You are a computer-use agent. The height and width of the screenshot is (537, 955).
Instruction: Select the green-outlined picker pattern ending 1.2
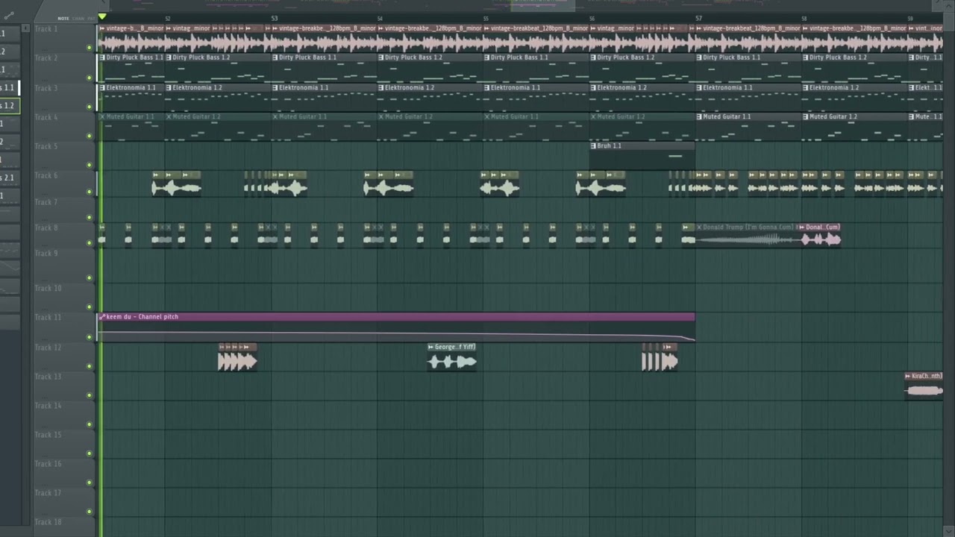[9, 105]
